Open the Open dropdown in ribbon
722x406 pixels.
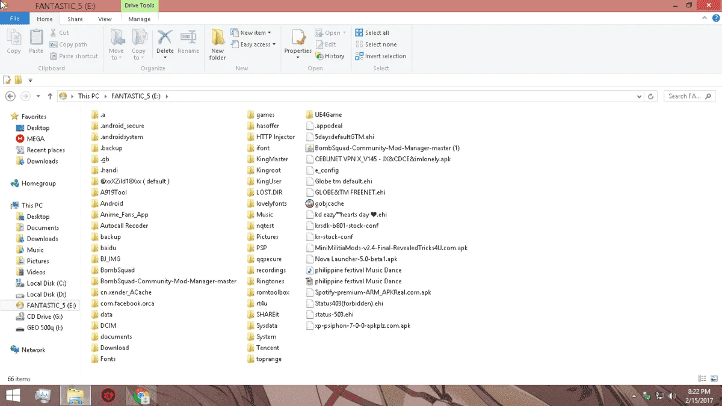[x=331, y=33]
